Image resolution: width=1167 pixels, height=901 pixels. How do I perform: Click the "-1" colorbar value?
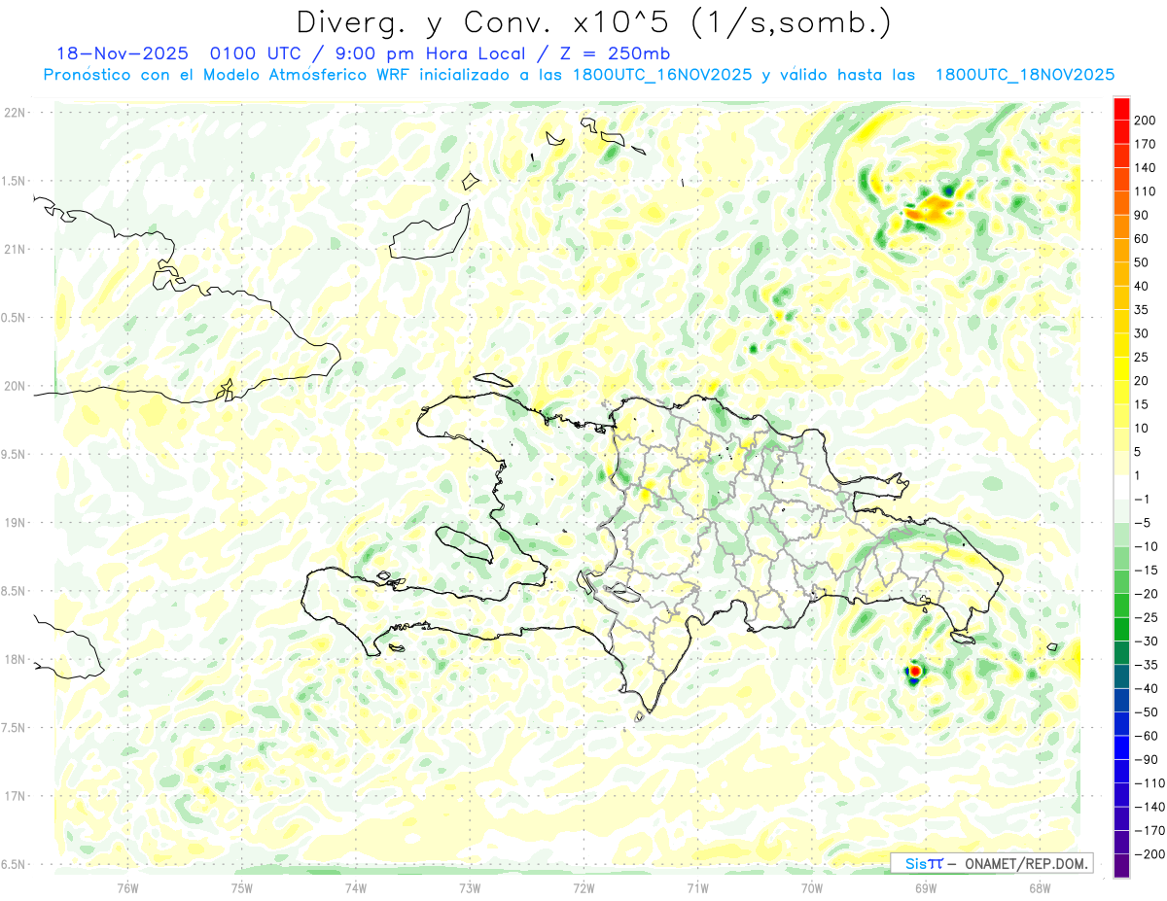pyautogui.click(x=1141, y=499)
